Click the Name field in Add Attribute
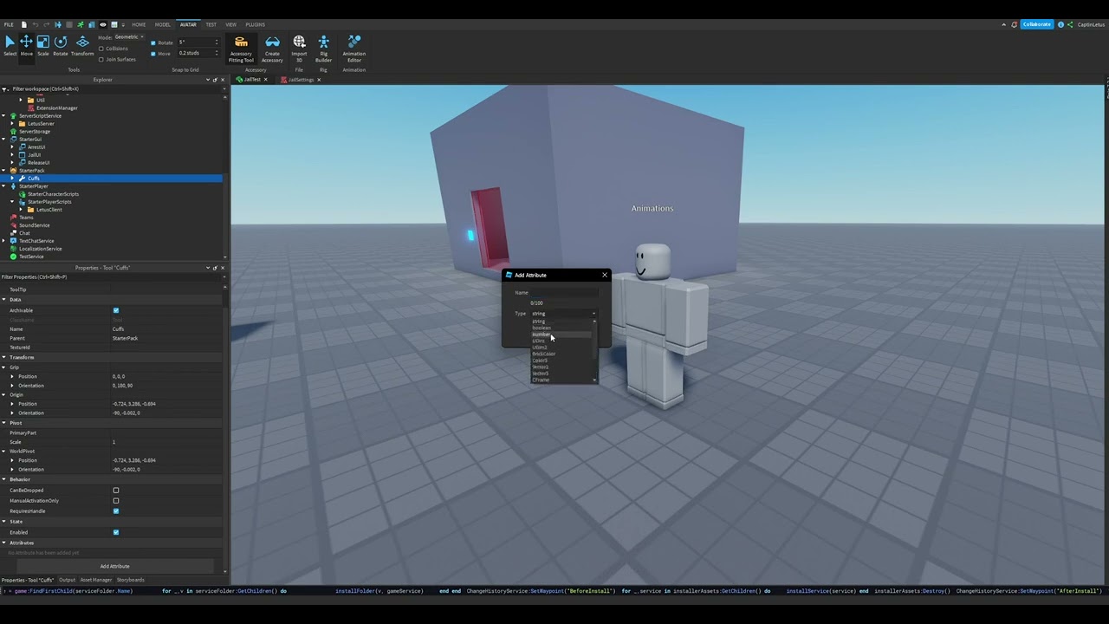The height and width of the screenshot is (624, 1109). click(x=563, y=293)
